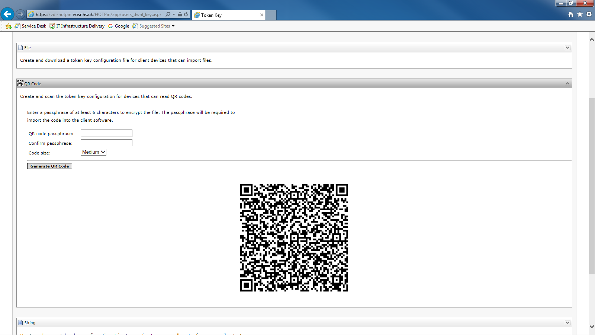595x335 pixels.
Task: Collapse the QR Code section chevron
Action: [x=567, y=83]
